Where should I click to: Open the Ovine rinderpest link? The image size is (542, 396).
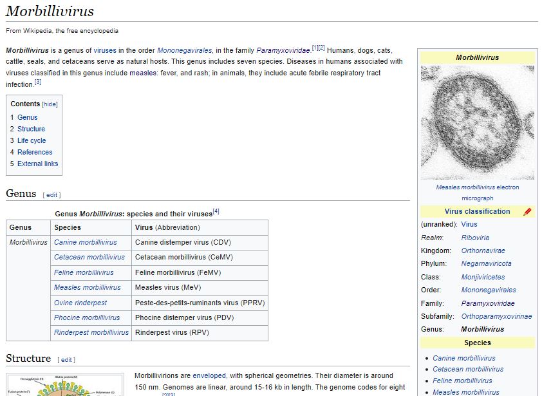click(x=80, y=303)
